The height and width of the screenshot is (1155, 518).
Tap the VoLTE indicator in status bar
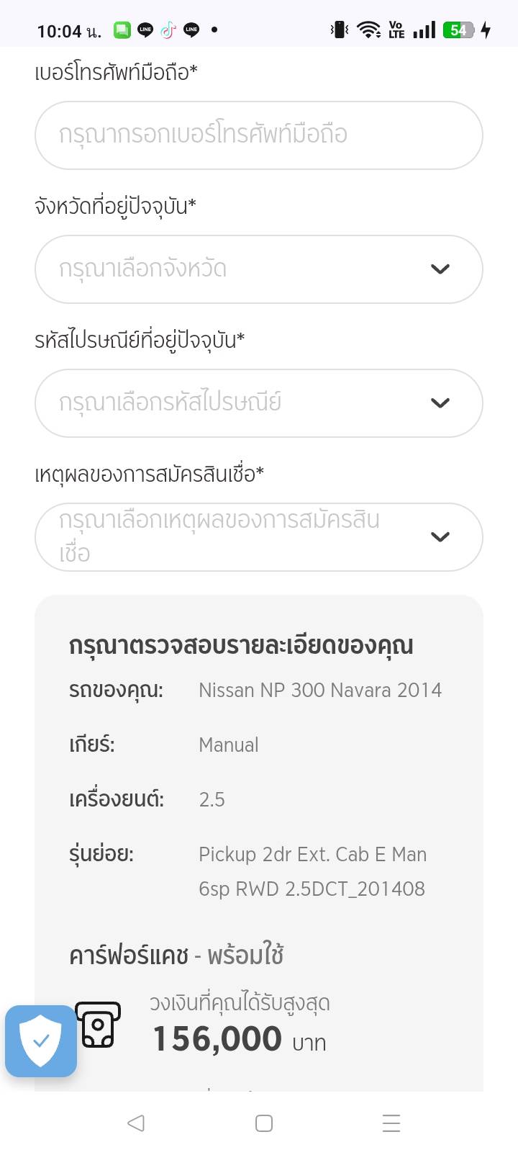pos(396,30)
